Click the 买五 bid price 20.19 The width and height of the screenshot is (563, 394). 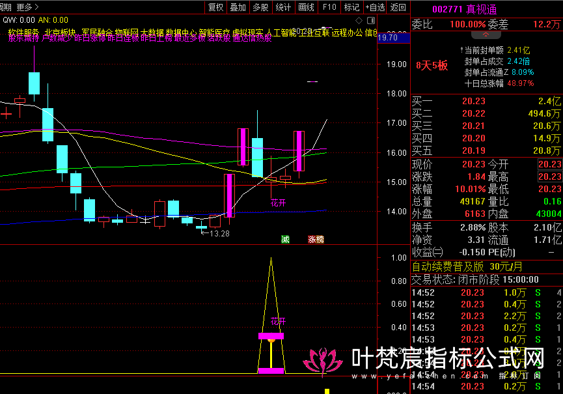(474, 151)
